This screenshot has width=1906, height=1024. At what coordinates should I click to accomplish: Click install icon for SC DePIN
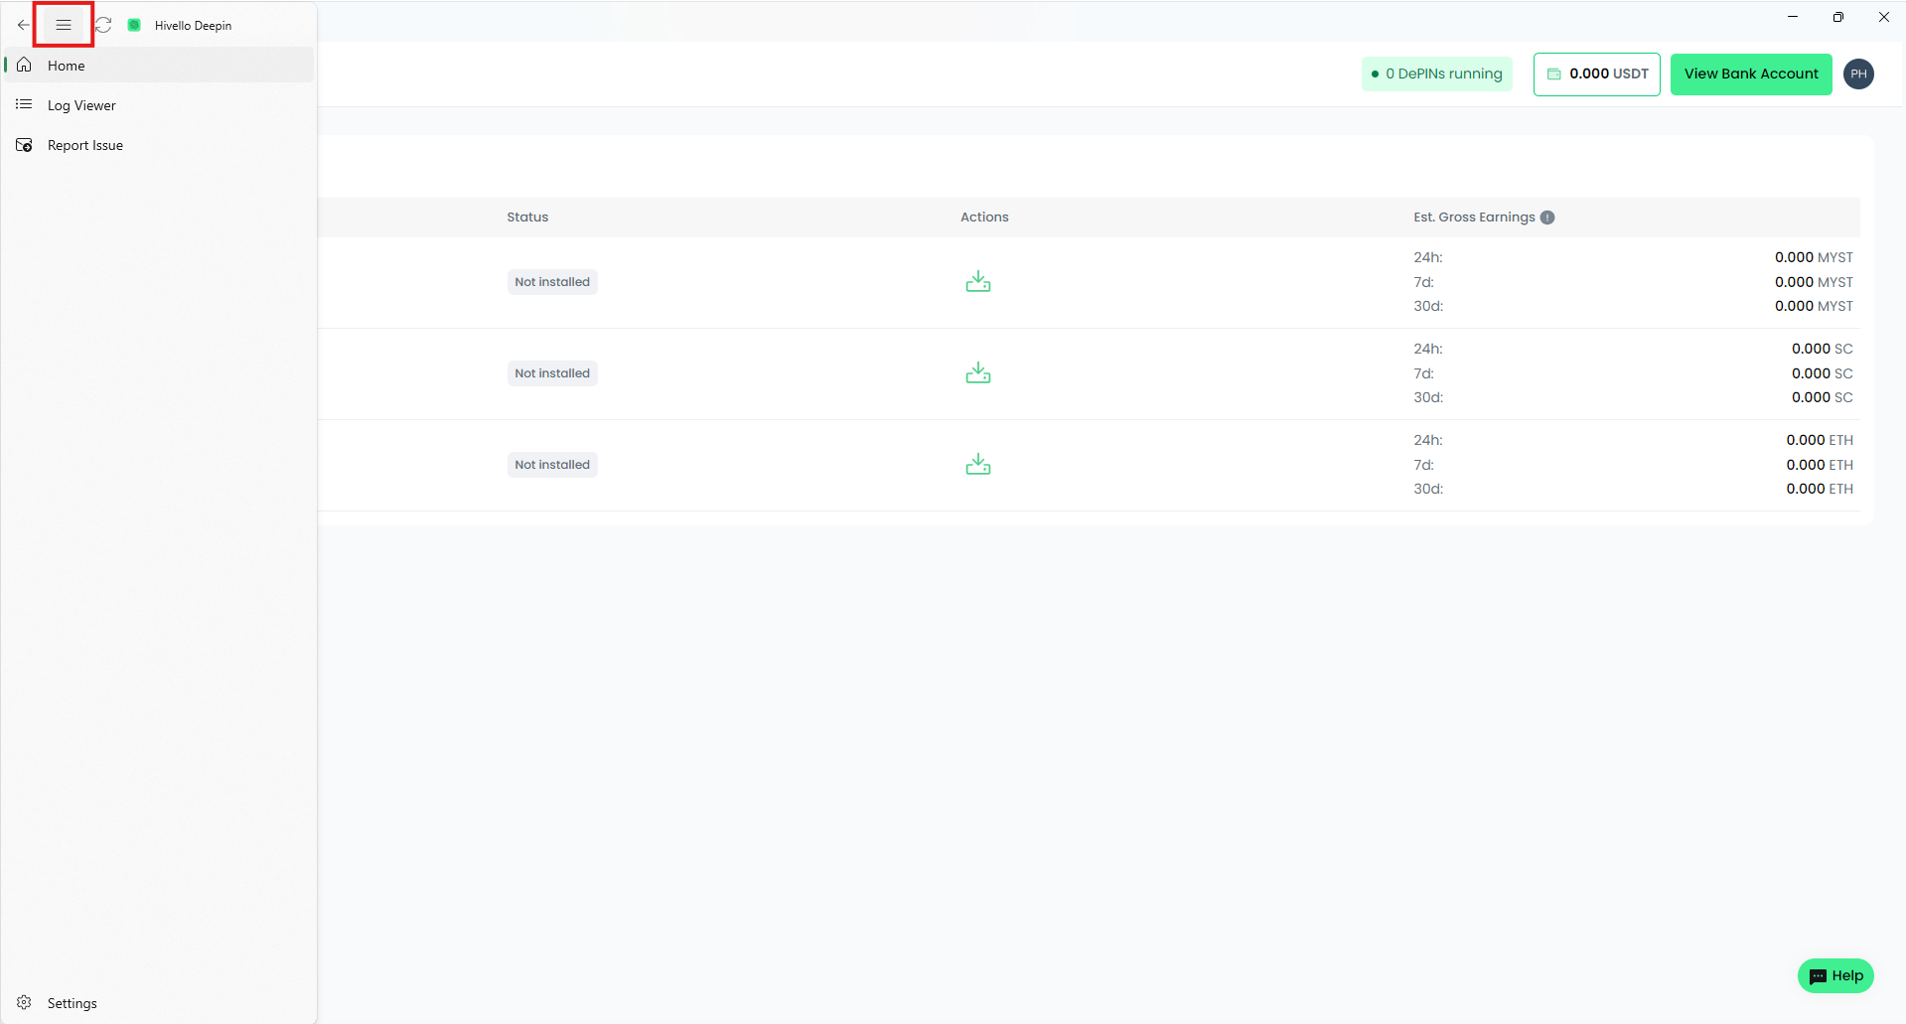point(977,373)
